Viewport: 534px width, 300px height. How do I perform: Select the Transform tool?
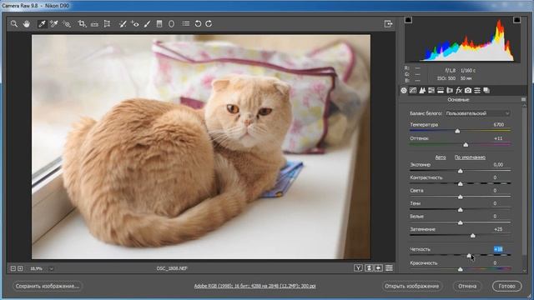click(x=107, y=24)
